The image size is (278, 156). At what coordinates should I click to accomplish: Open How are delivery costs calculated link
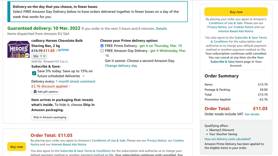(228, 139)
